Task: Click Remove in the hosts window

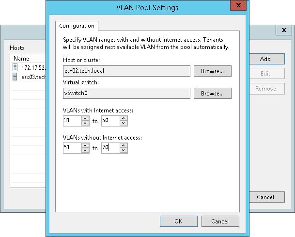Action: [267, 89]
